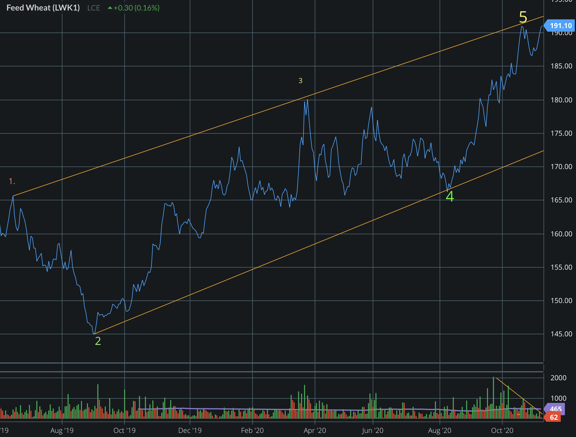Click the 170.00 price axis label

click(x=561, y=167)
